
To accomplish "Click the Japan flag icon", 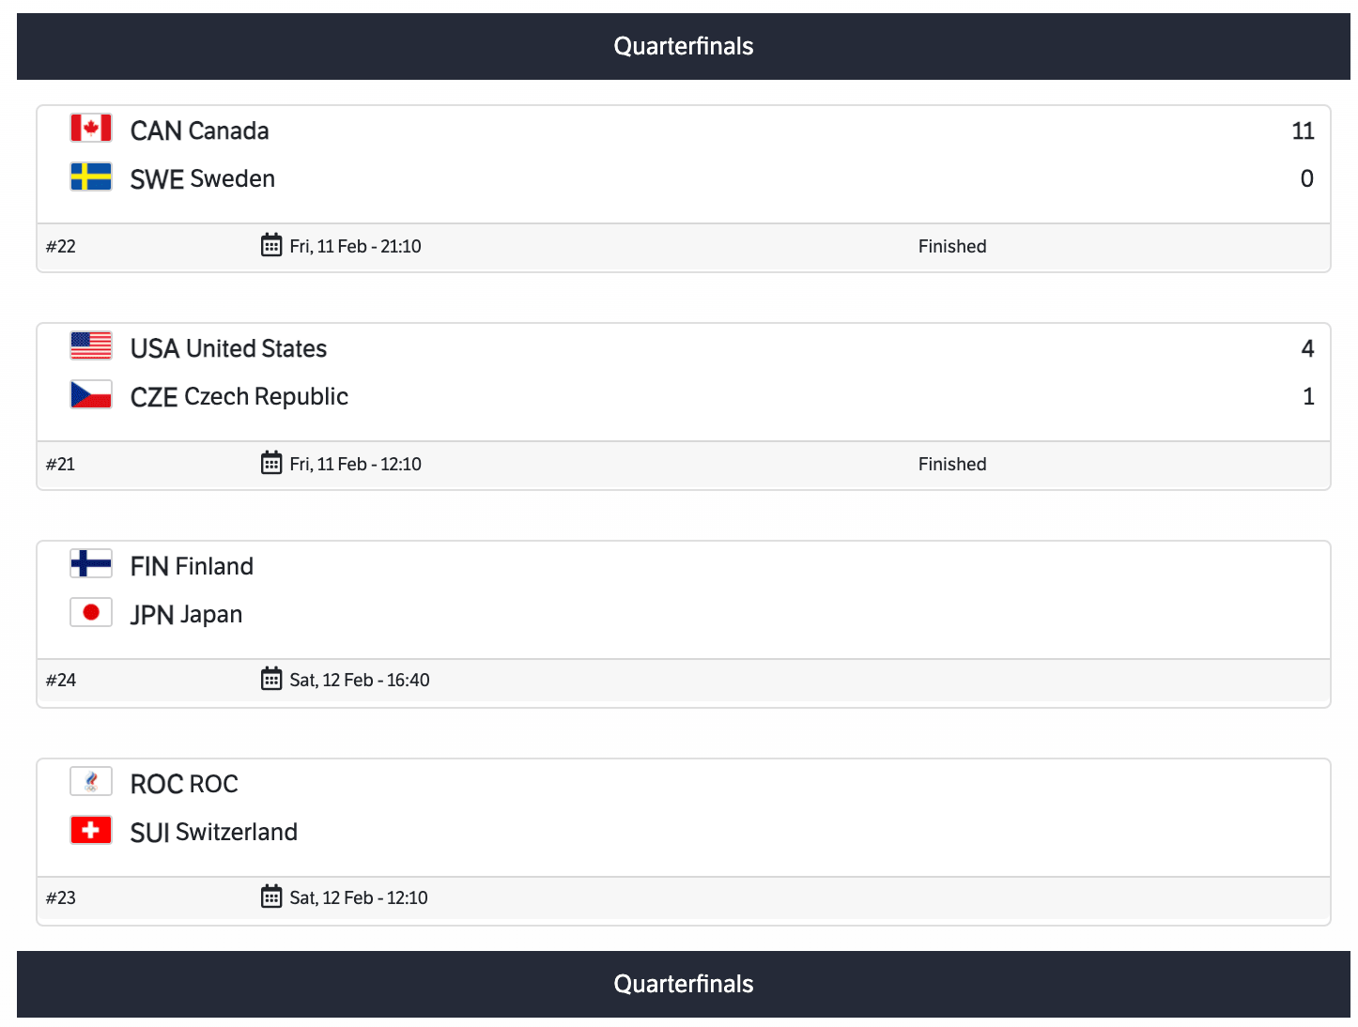I will (x=91, y=612).
